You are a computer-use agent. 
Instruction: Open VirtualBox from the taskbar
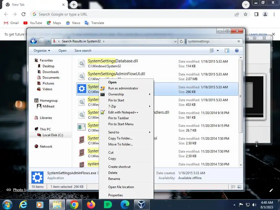coord(141,205)
